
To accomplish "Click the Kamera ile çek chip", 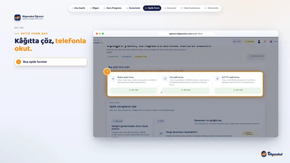I will click(113, 57).
